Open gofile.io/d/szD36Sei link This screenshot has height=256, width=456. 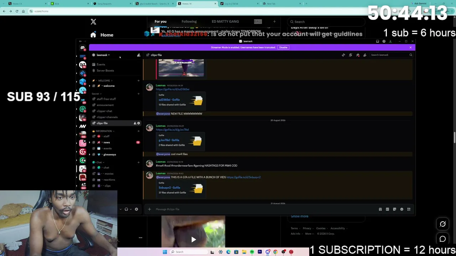[172, 90]
